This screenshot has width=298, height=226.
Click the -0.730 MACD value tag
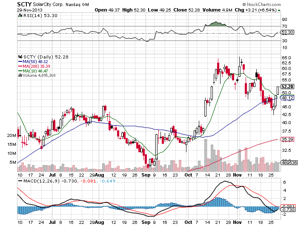288,210
